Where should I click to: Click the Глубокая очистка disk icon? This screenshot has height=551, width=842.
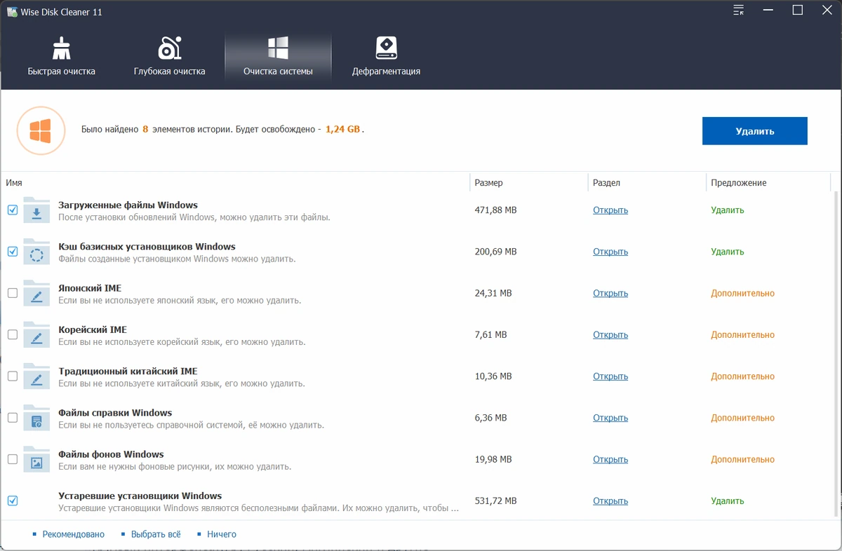170,48
